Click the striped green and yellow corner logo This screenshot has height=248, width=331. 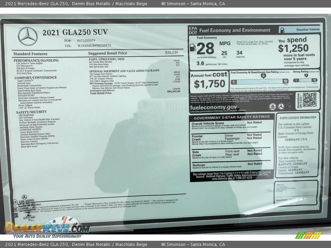[x=308, y=235]
